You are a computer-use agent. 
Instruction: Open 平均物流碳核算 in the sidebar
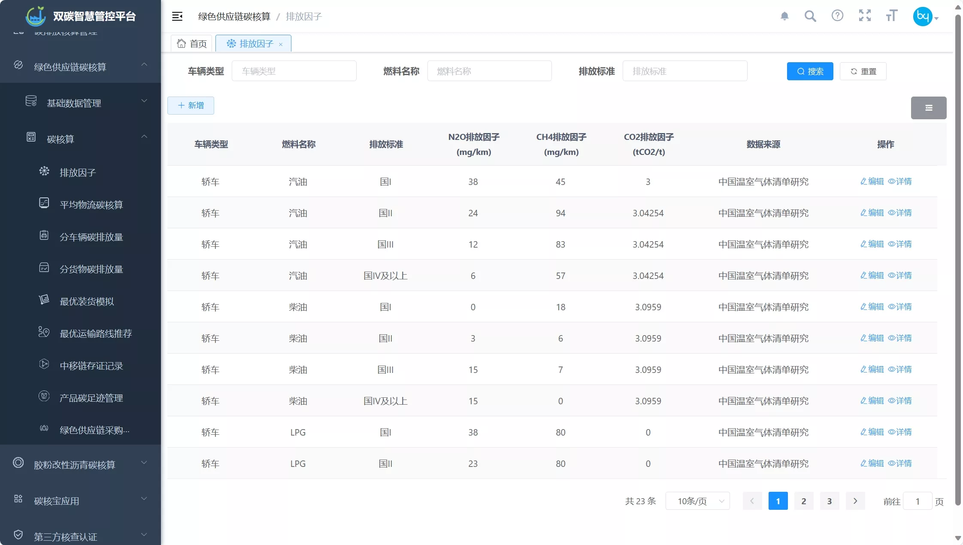81,205
